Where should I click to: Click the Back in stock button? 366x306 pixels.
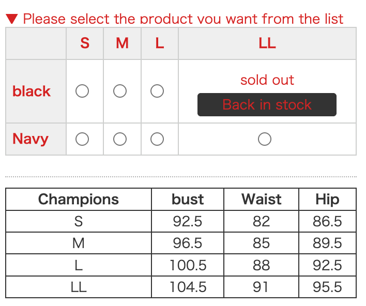[267, 105]
